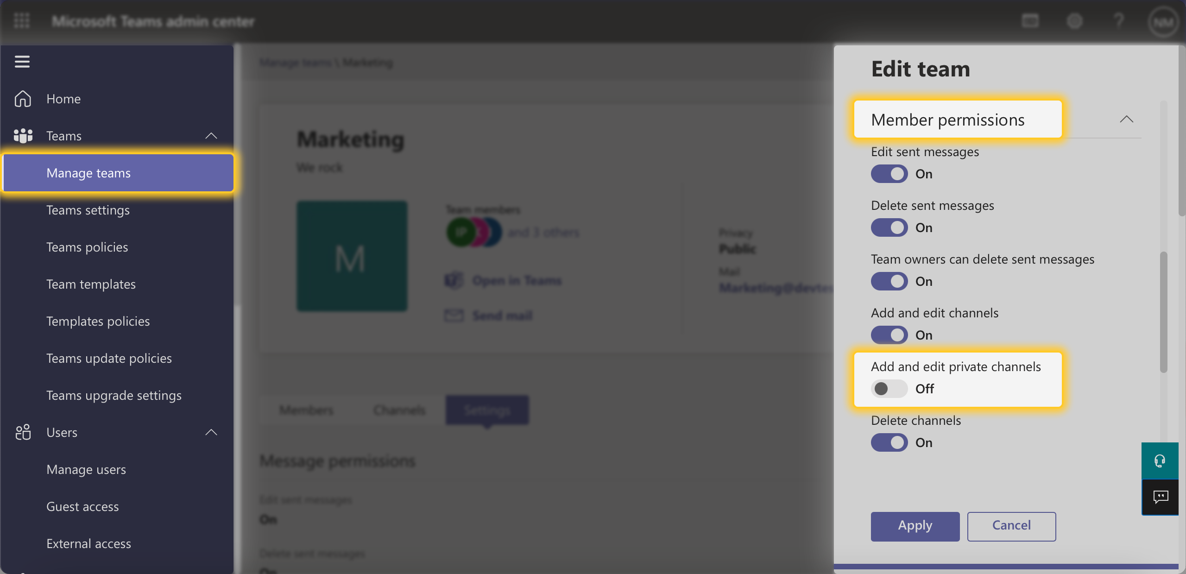Click the Teams icon in sidebar

22,136
